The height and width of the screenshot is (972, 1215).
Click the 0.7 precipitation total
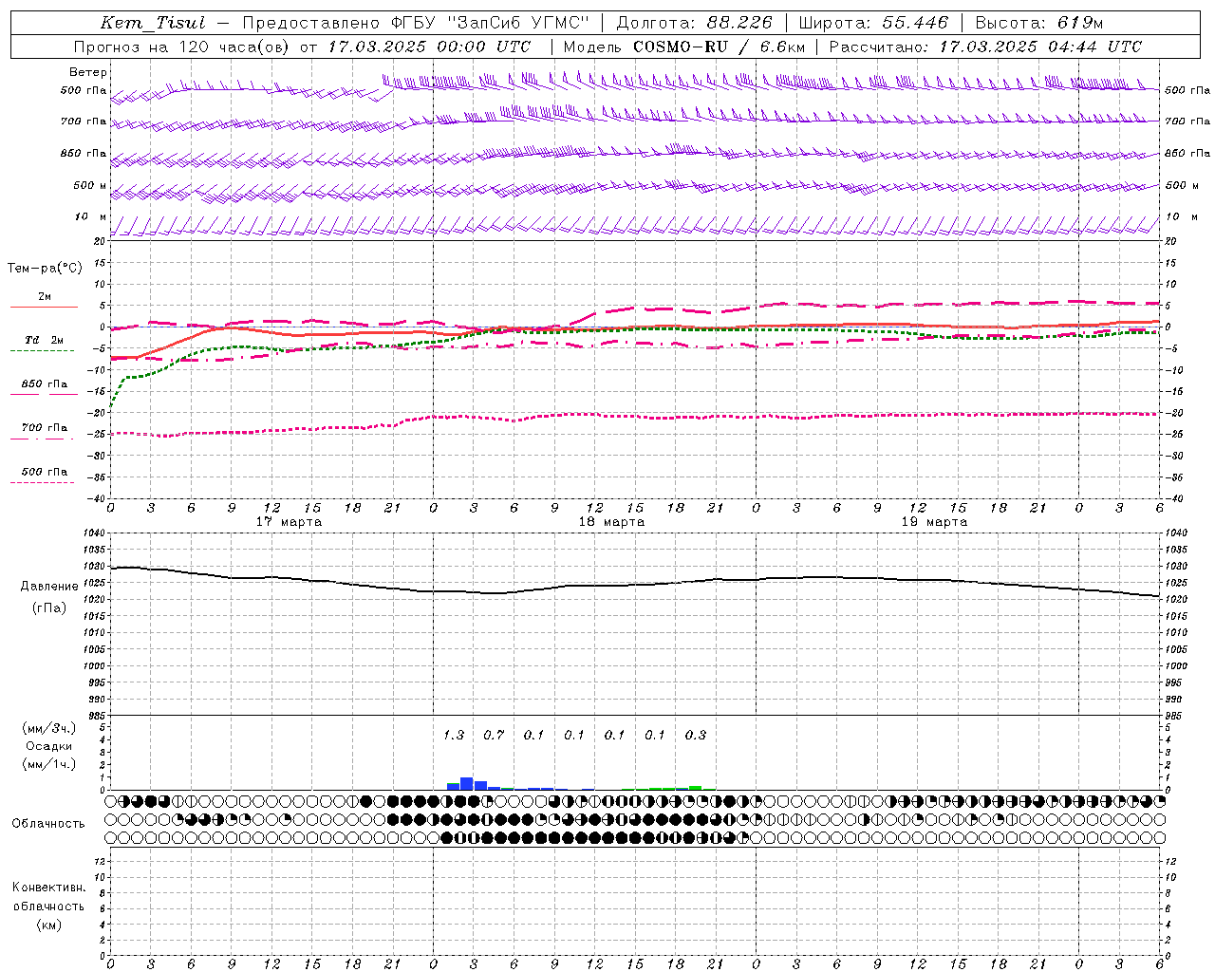[494, 736]
